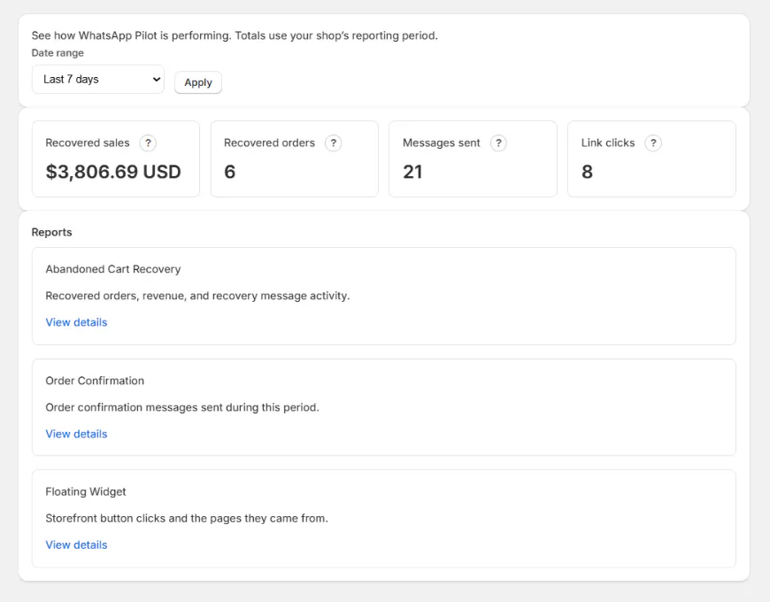The image size is (770, 602).
Task: Select the Order Confirmation report title
Action: tap(95, 381)
